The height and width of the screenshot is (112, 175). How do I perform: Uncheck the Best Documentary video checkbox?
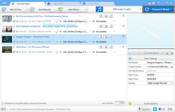click(x=14, y=21)
